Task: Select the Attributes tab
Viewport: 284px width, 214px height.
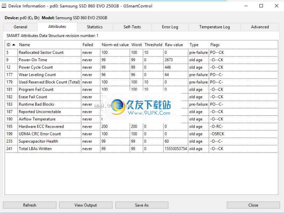Action: 57,27
